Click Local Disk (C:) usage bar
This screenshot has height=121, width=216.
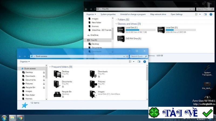pyautogui.click(x=140, y=30)
